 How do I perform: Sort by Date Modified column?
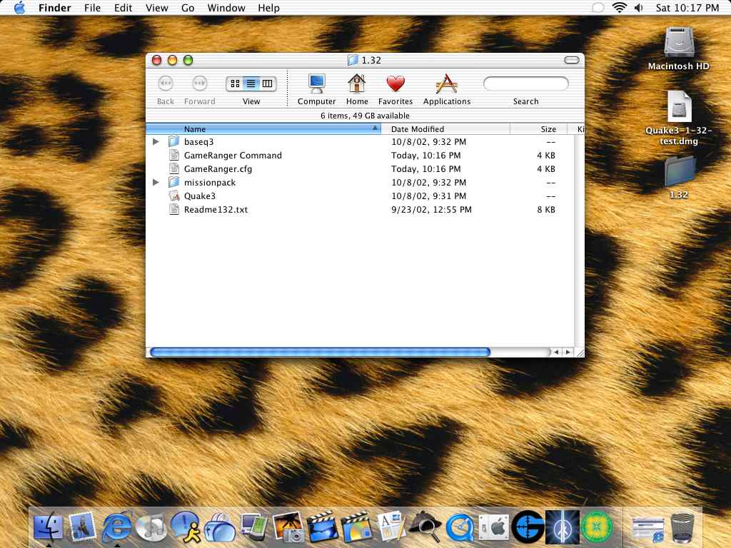click(445, 129)
